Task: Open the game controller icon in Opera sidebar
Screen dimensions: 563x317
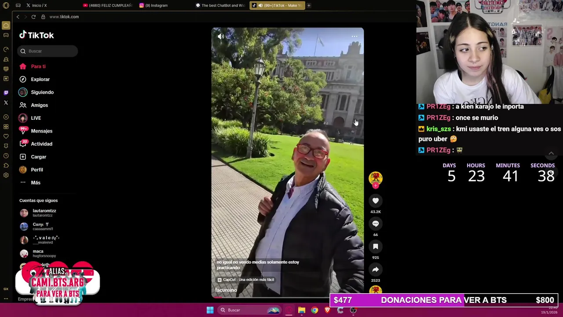Action: point(6,35)
